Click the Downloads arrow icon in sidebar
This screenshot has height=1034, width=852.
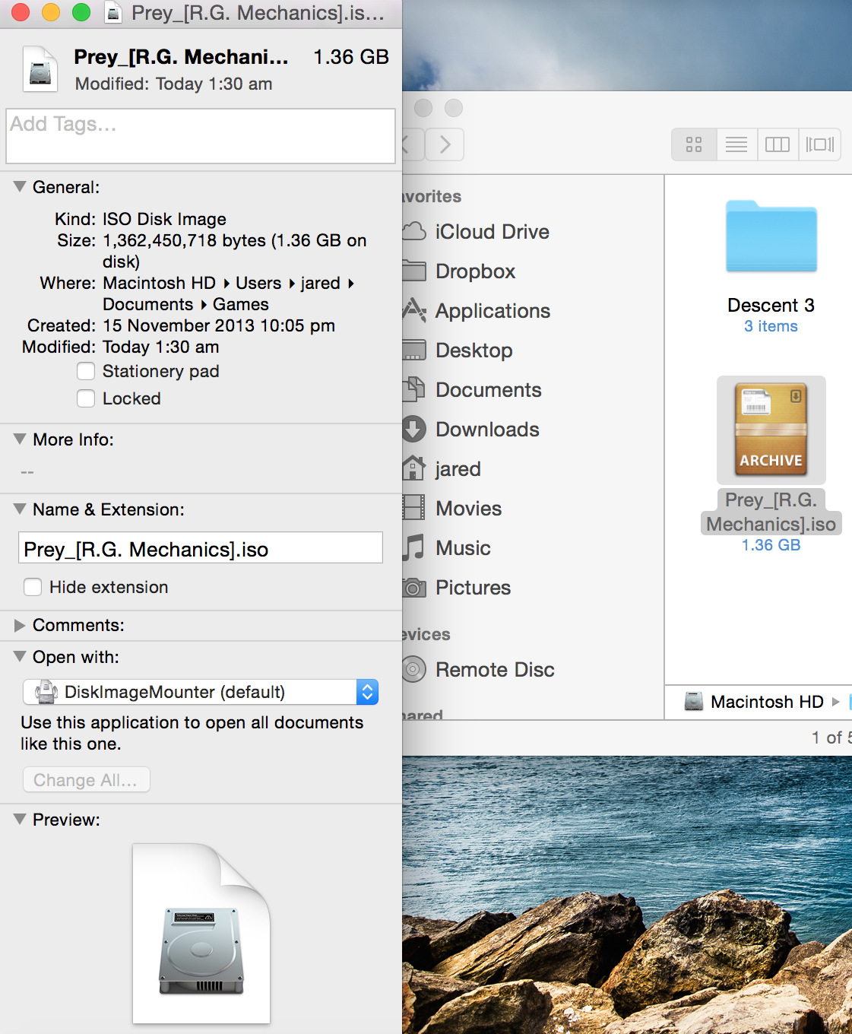(x=414, y=429)
